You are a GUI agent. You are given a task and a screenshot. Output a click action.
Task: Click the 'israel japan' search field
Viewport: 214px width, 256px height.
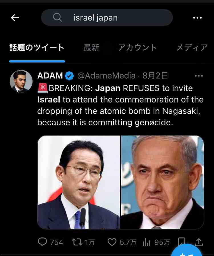pyautogui.click(x=107, y=17)
